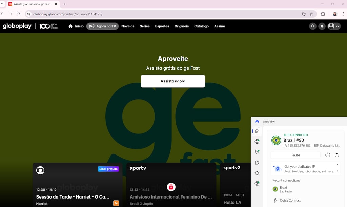
Task: Click the Globoplay logo
Action: point(17,26)
